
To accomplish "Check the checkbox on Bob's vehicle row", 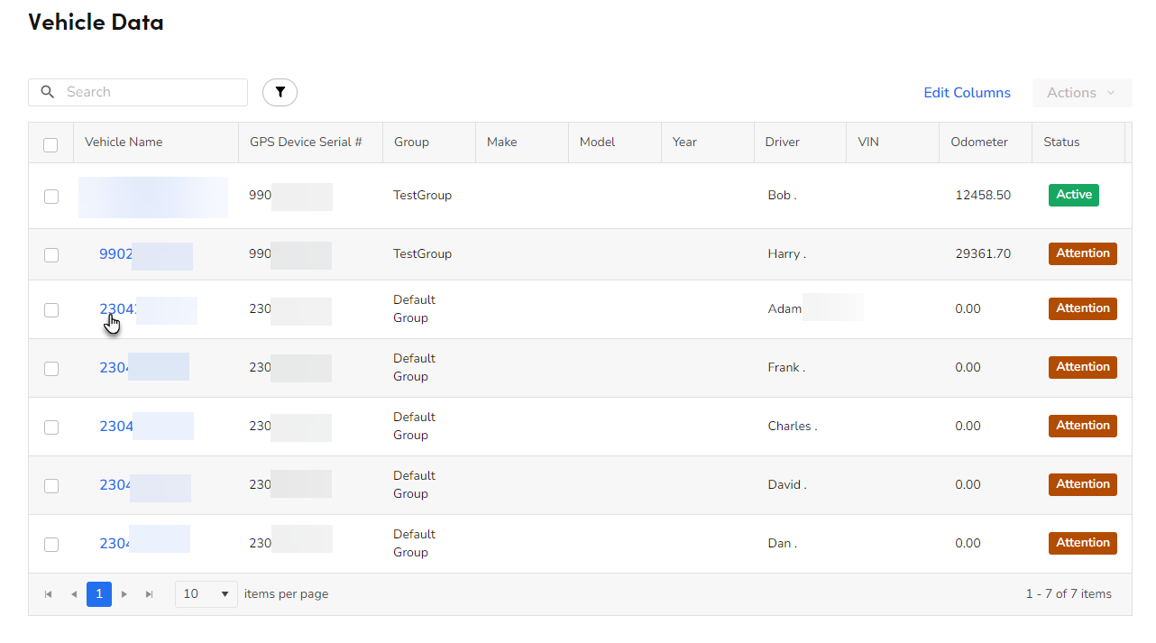I will pos(51,196).
